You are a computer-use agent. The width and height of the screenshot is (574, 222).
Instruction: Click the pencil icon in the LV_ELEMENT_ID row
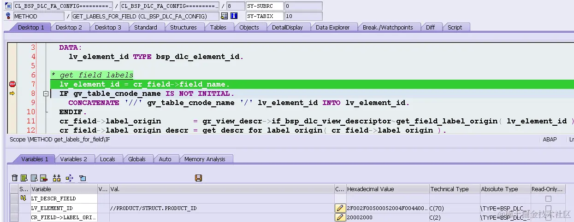click(340, 208)
